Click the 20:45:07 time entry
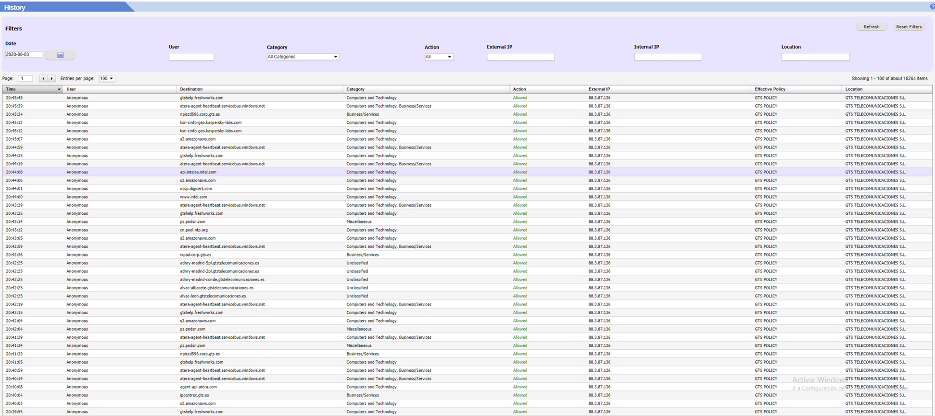 point(14,139)
